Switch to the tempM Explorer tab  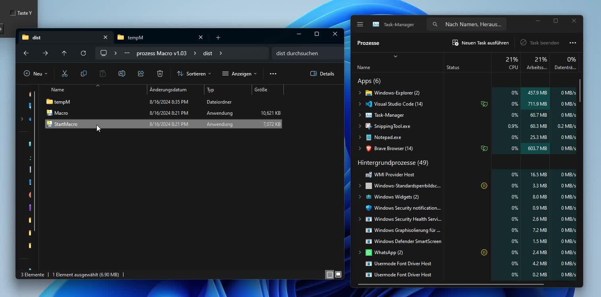(159, 37)
